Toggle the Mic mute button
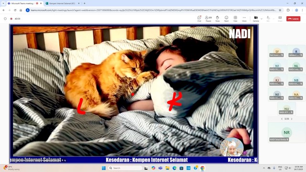 coord(268,19)
